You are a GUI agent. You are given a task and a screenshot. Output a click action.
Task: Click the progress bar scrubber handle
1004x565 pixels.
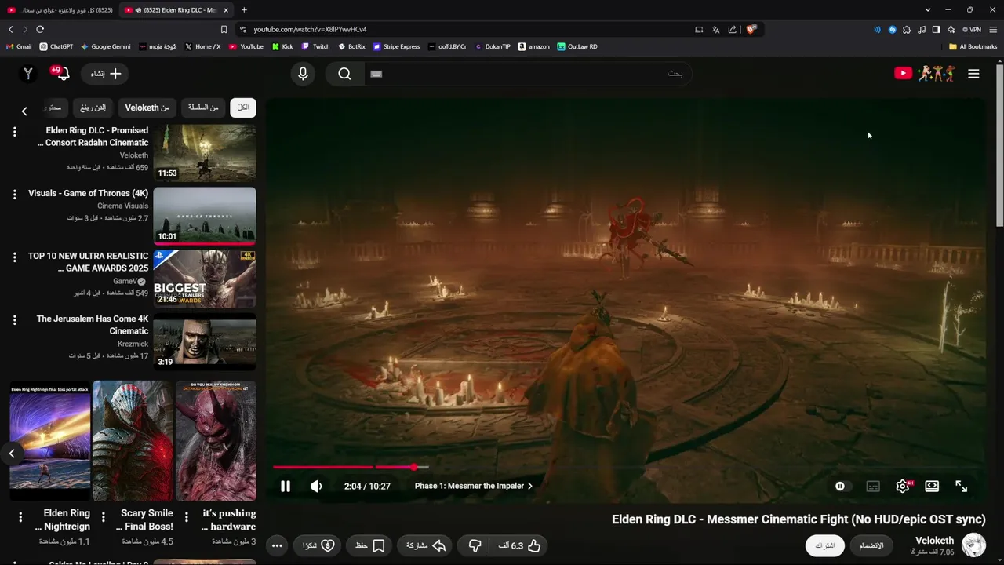pos(413,467)
